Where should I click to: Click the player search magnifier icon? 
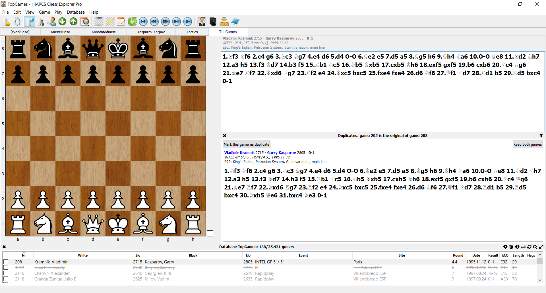[51, 22]
